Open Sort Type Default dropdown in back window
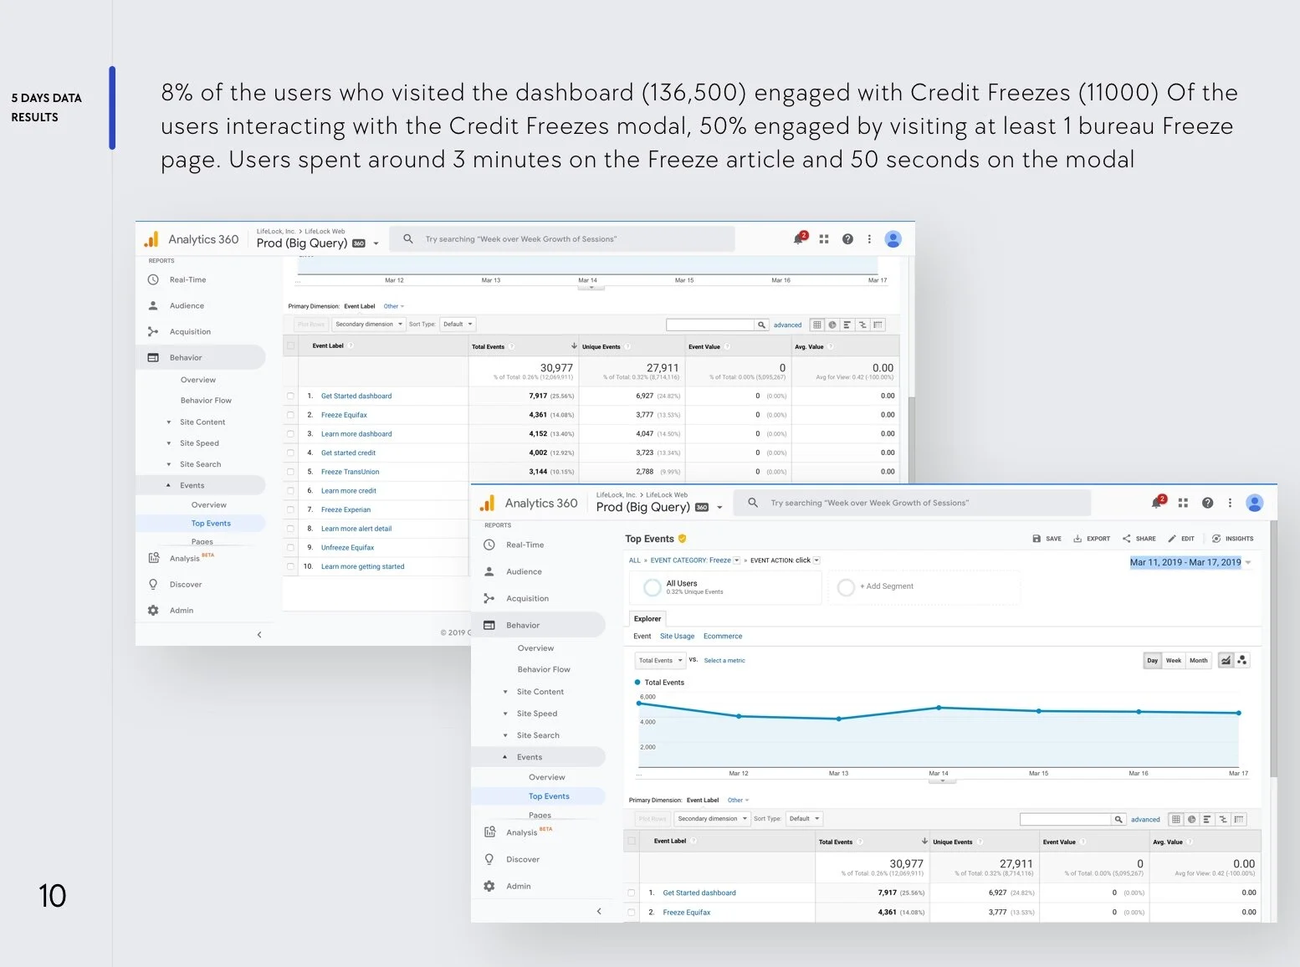This screenshot has height=967, width=1300. pos(458,325)
